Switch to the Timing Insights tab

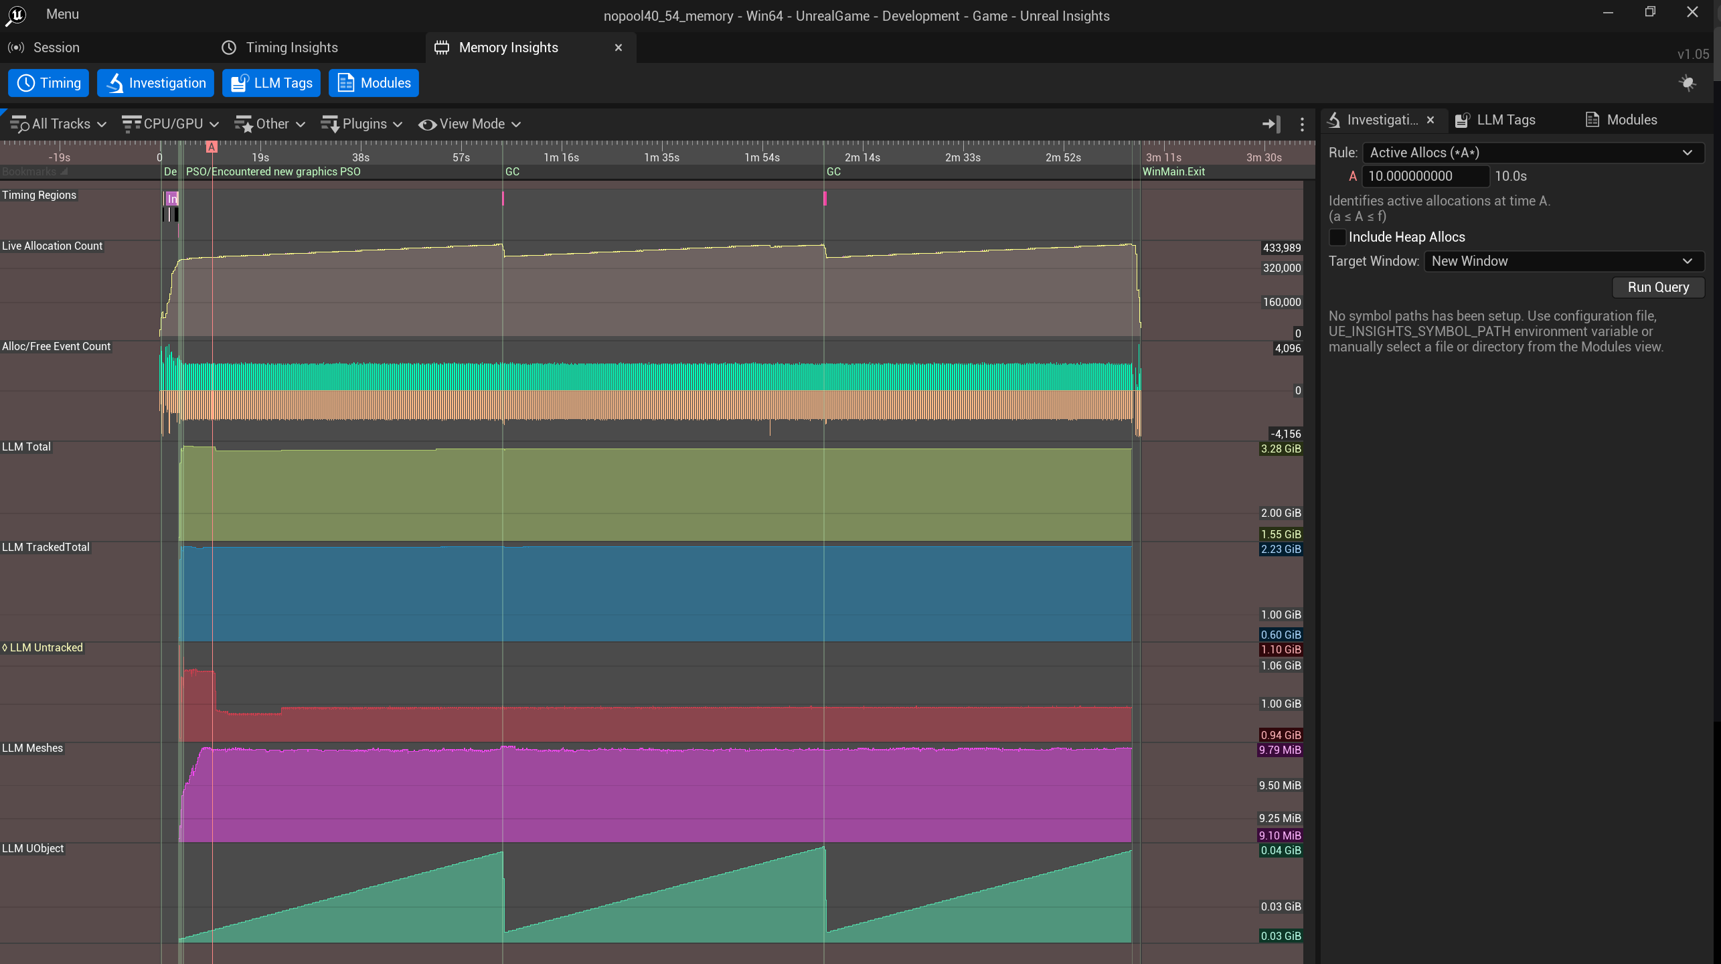pos(292,48)
